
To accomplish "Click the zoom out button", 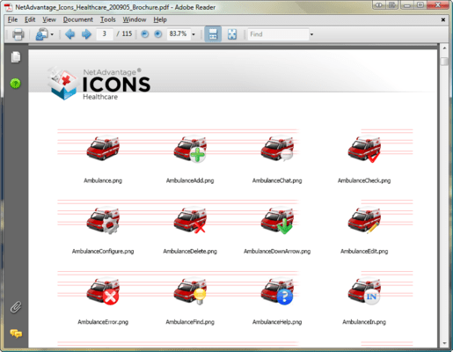I will click(x=144, y=34).
